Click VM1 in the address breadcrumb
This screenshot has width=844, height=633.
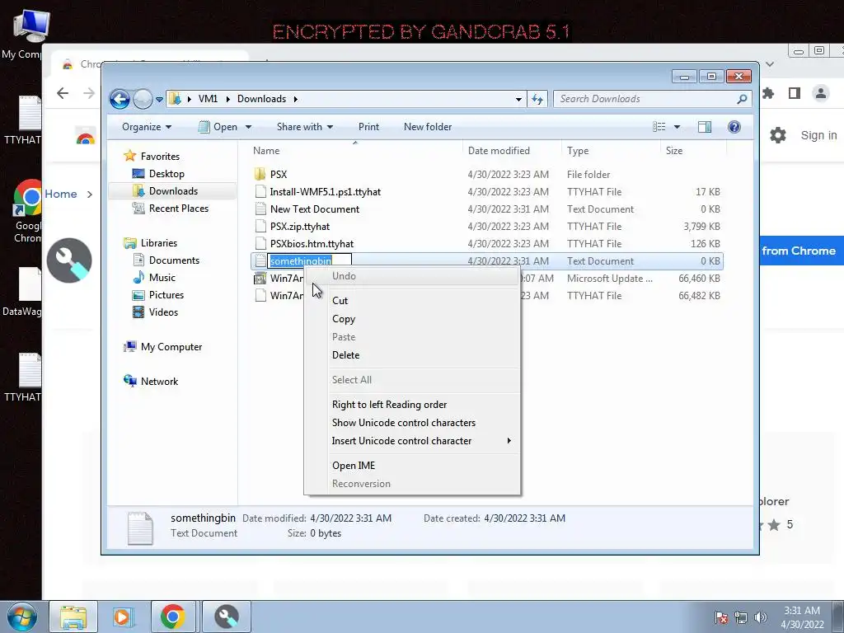[x=208, y=99]
